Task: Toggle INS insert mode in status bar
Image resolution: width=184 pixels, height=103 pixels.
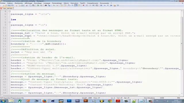Action: 179,98
